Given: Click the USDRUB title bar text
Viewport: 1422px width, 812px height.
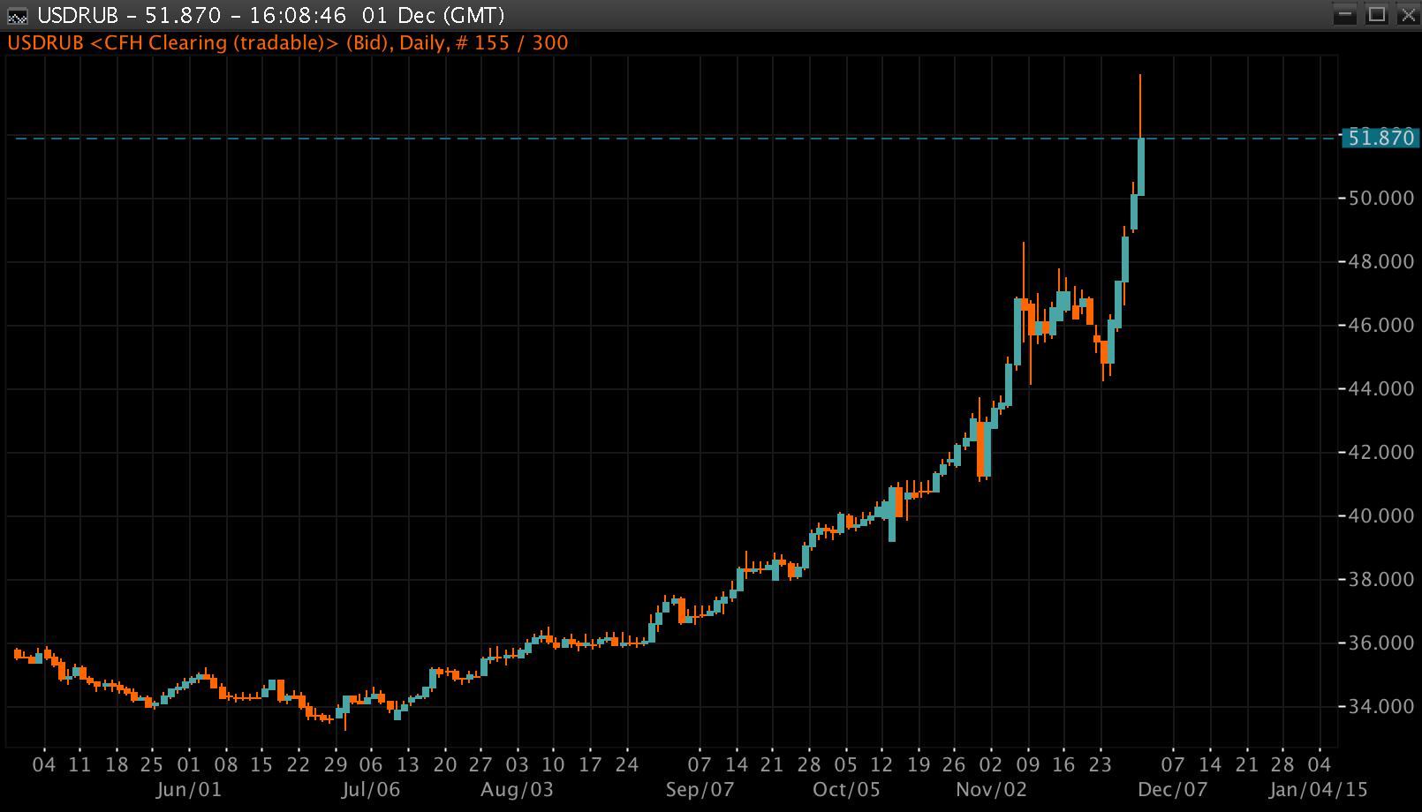Looking at the screenshot, I should tap(270, 16).
